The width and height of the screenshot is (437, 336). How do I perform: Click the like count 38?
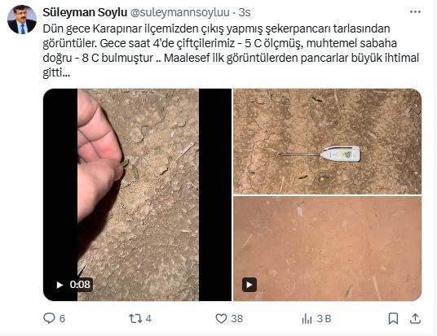237,319
